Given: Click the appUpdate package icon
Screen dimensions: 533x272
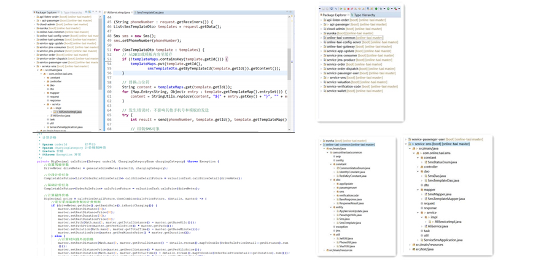Looking at the screenshot, I should (x=338, y=184).
